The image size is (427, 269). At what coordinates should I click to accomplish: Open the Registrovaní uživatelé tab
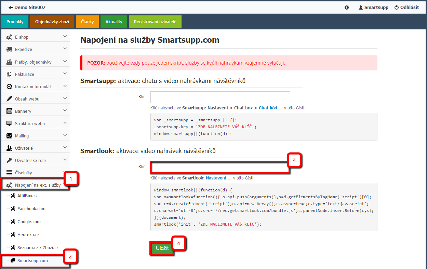pos(155,22)
